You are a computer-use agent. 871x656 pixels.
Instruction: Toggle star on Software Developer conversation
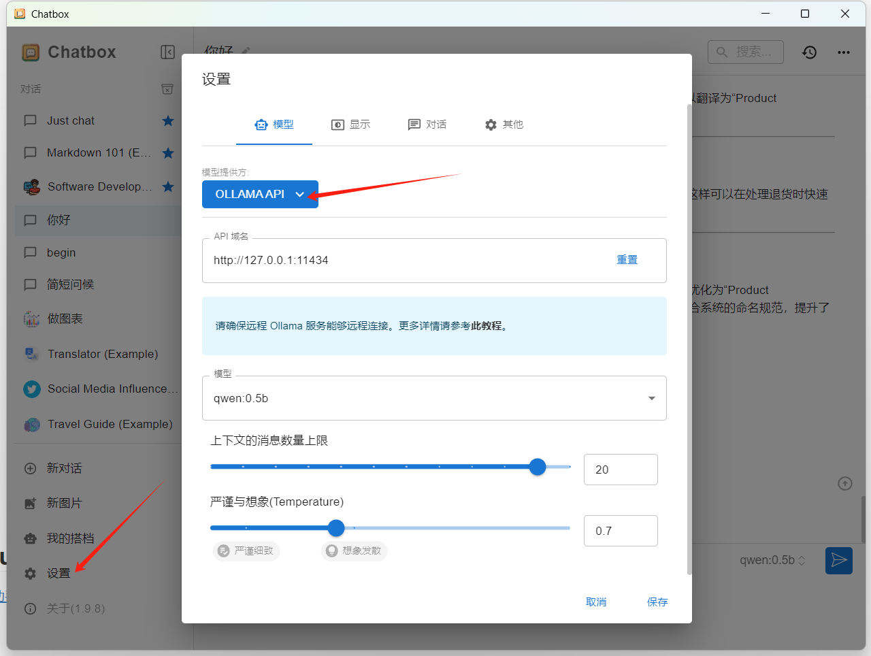[x=168, y=186]
